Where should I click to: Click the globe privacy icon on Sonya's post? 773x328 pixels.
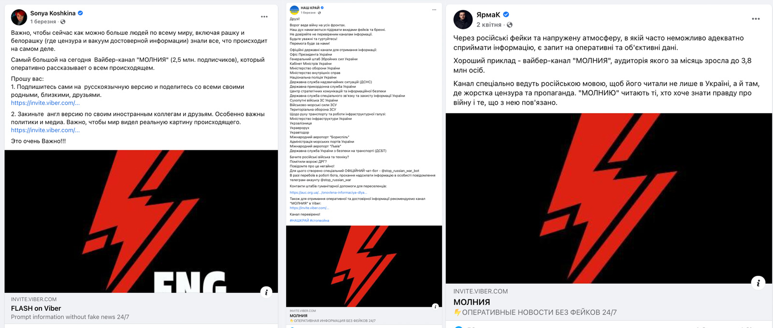(x=63, y=22)
